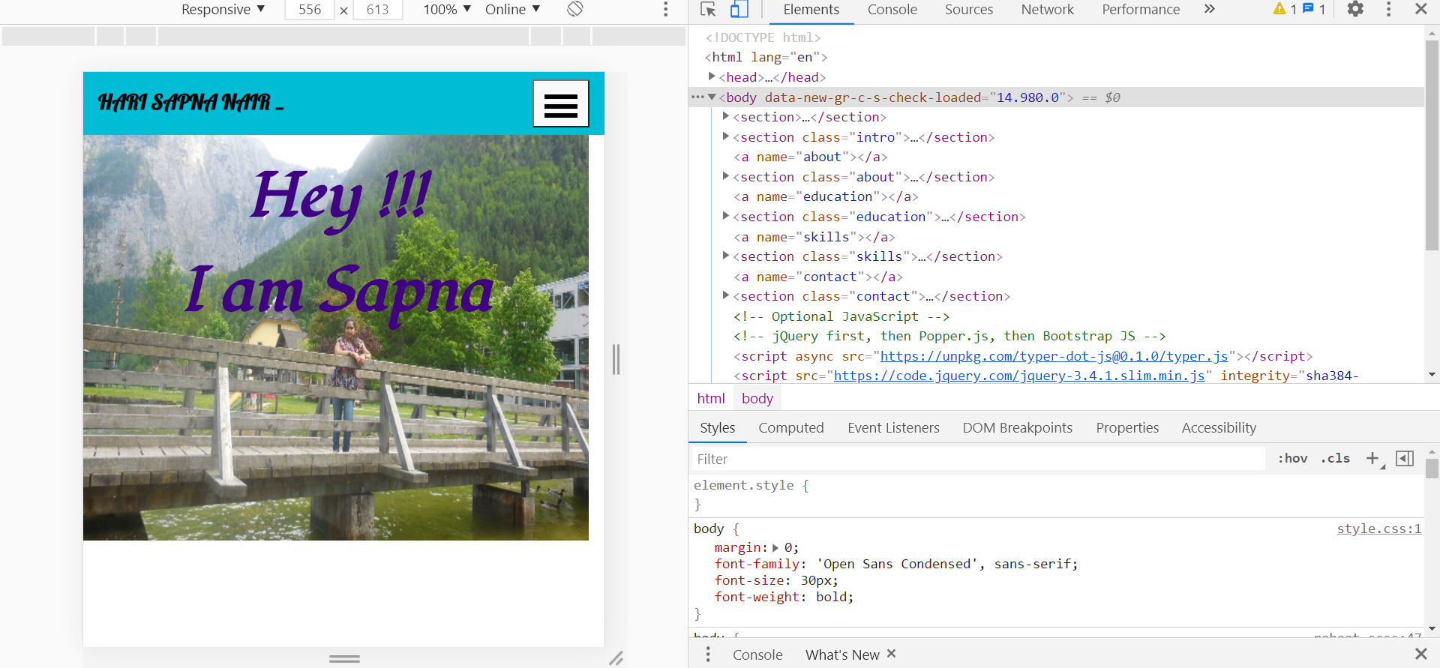Open the Accessibility tab

coord(1219,427)
